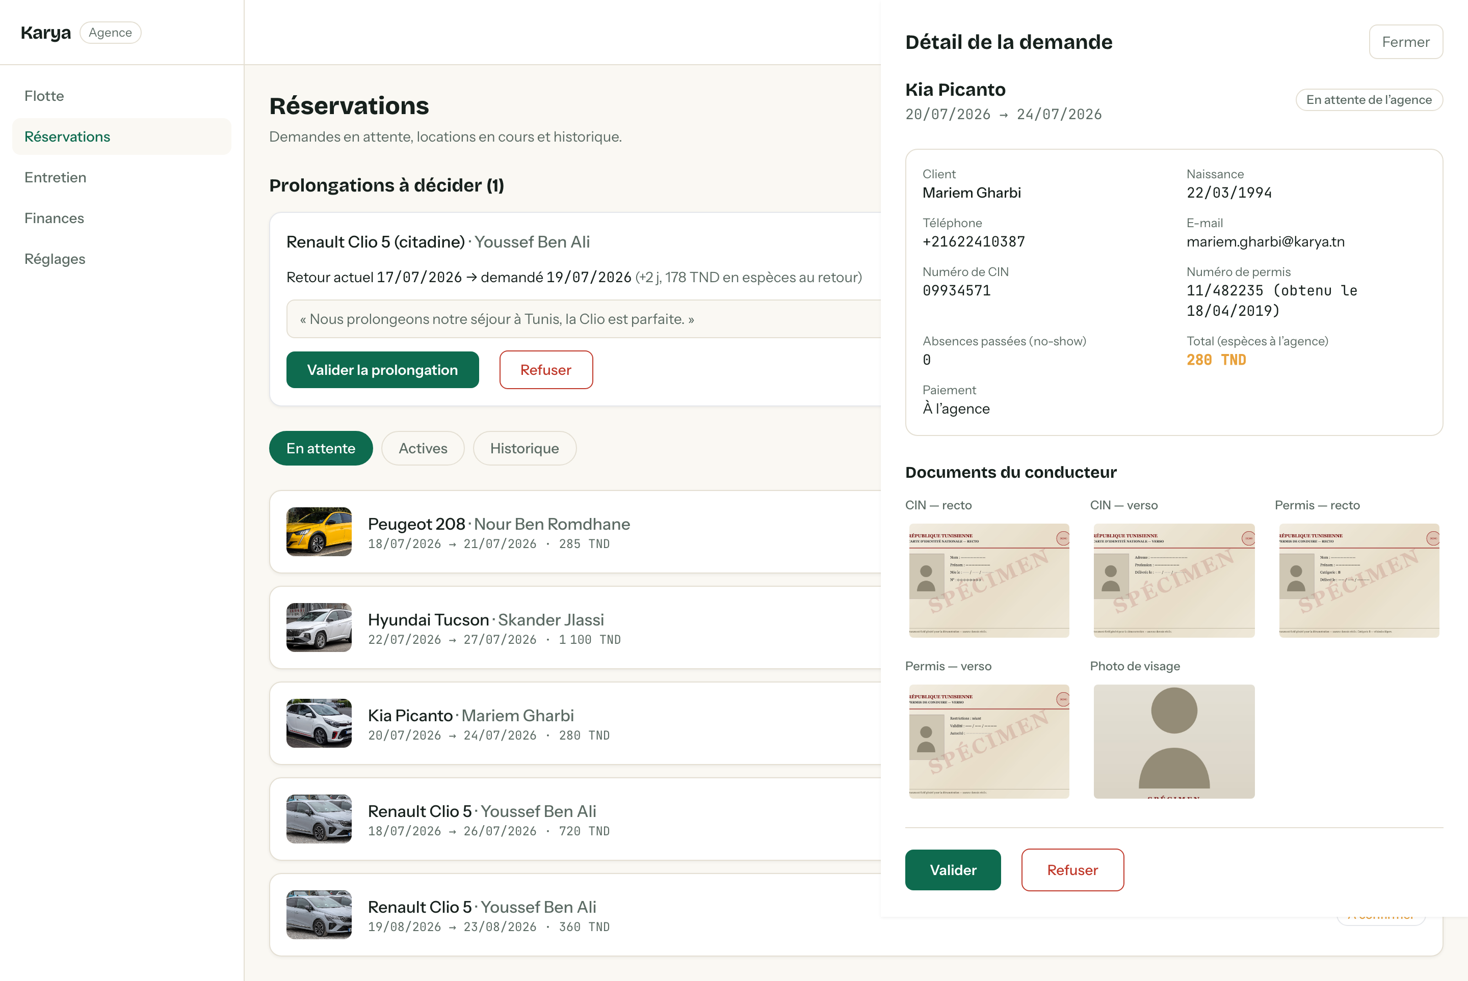Click the Karya logo
The width and height of the screenshot is (1468, 981).
[46, 33]
